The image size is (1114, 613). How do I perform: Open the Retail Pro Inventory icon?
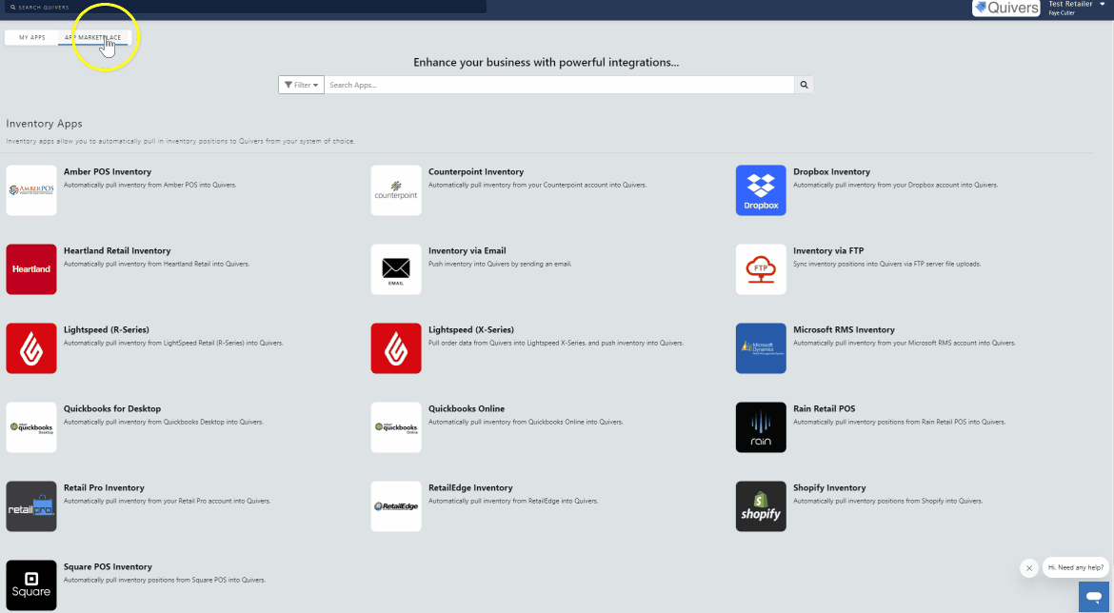pyautogui.click(x=31, y=506)
